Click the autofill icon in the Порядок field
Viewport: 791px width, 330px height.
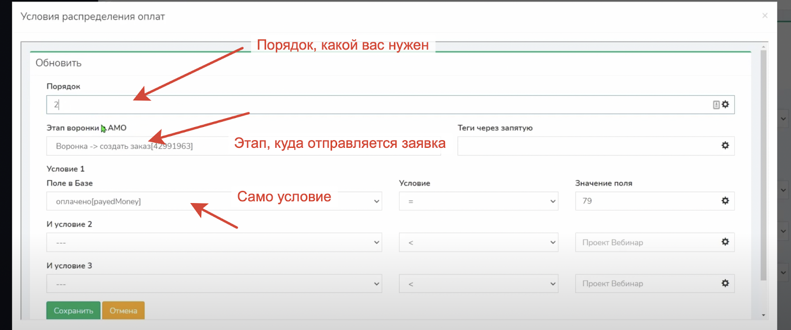716,105
